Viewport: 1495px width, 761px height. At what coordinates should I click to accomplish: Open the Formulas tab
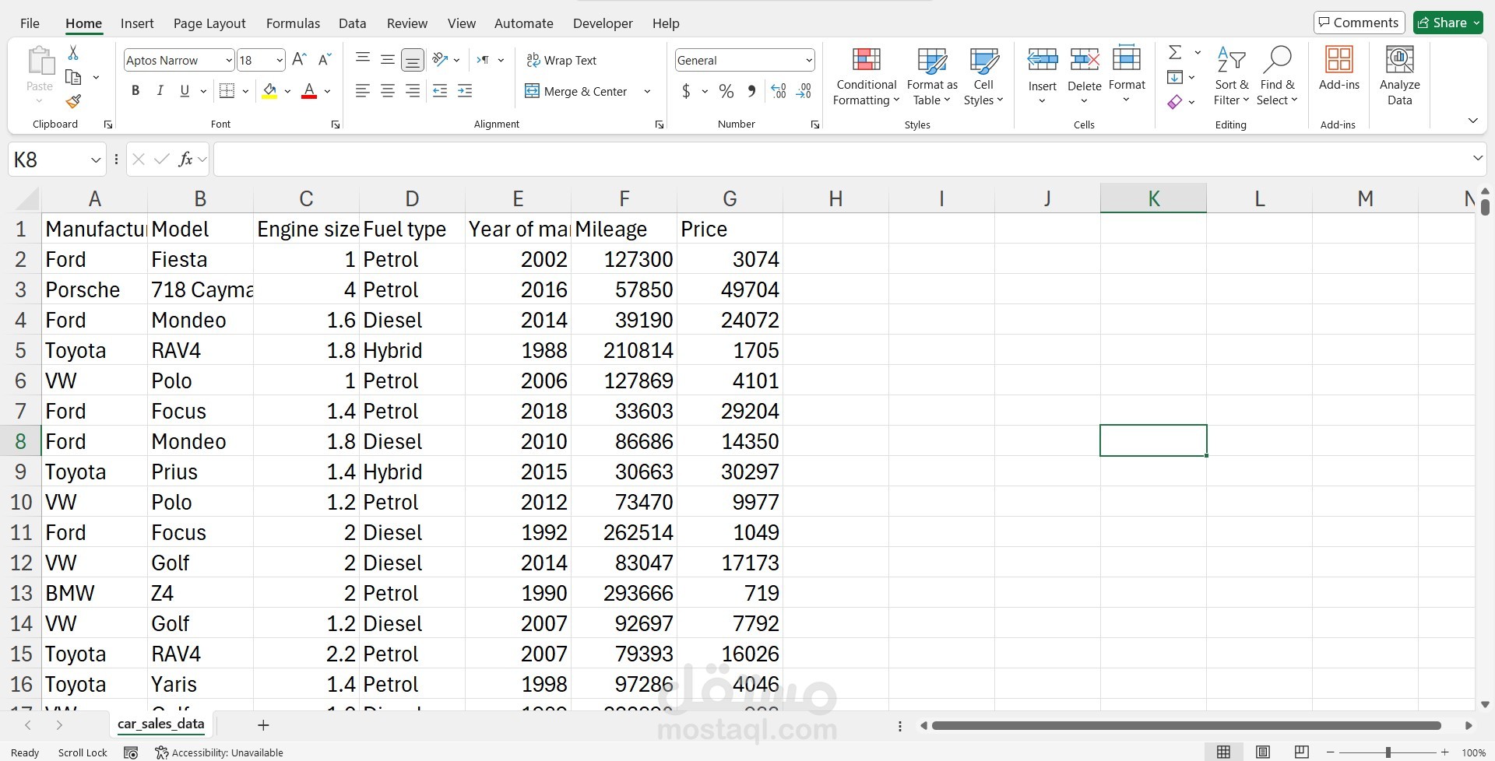point(293,23)
